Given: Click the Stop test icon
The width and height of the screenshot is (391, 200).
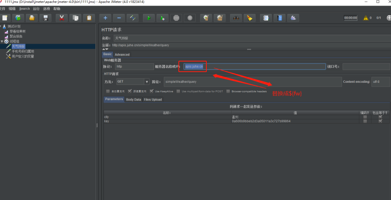Looking at the screenshot, I should (x=176, y=18).
